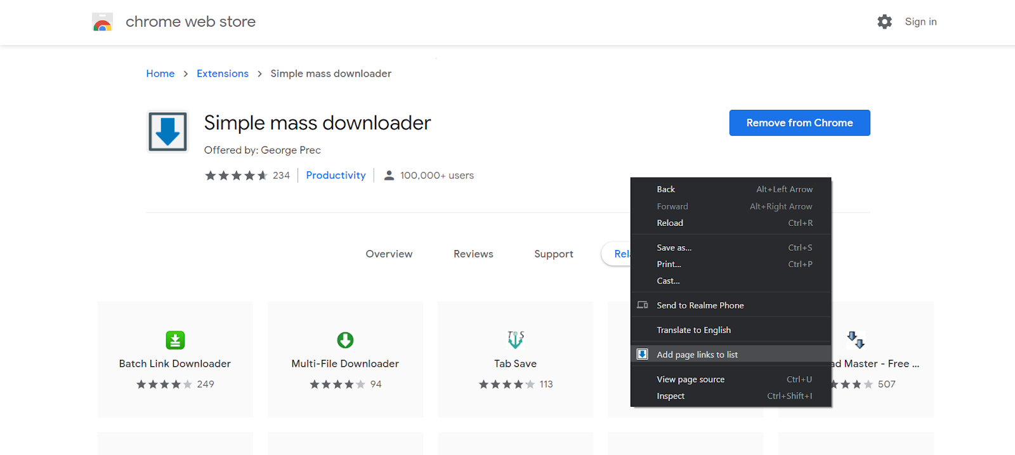The width and height of the screenshot is (1015, 455).
Task: Click the Send to Realme Phone device icon
Action: (x=643, y=305)
